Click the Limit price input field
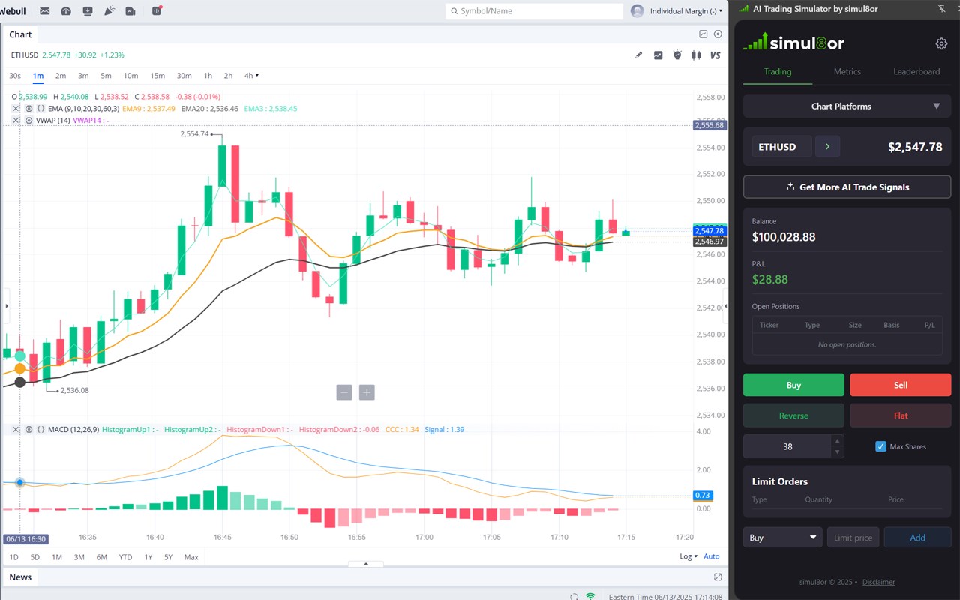Viewport: 960px width, 600px height. point(853,538)
